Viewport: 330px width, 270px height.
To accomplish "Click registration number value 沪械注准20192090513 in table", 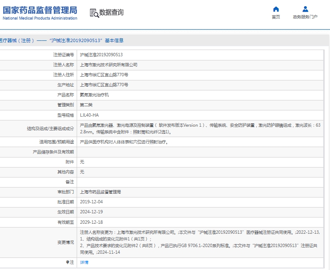I will pyautogui.click(x=101, y=55).
